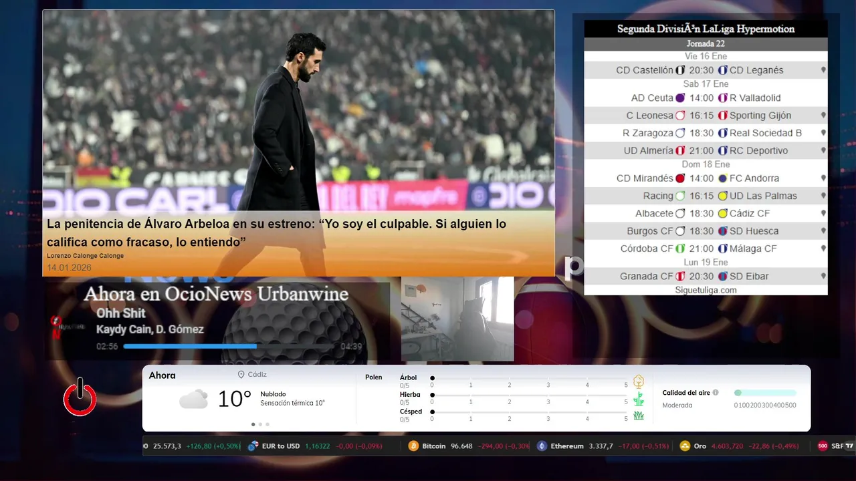Click the map pin on the CD Castellón match row
856x481 pixels.
click(x=823, y=70)
